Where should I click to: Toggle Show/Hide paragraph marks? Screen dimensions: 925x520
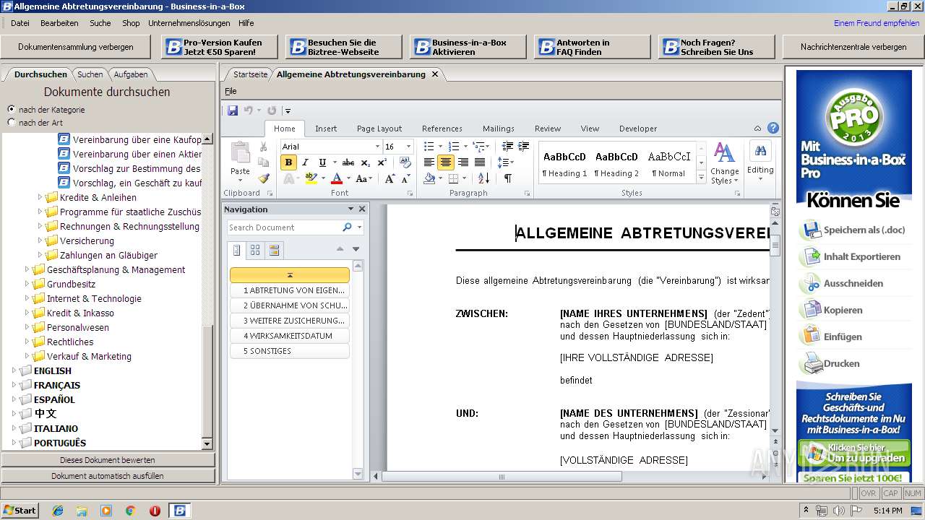[x=507, y=178]
